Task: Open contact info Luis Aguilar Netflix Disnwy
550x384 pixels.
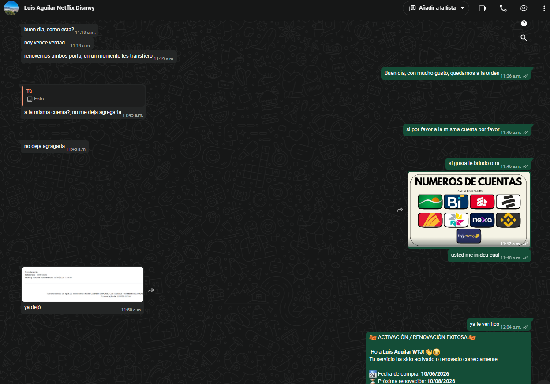Action: click(59, 8)
